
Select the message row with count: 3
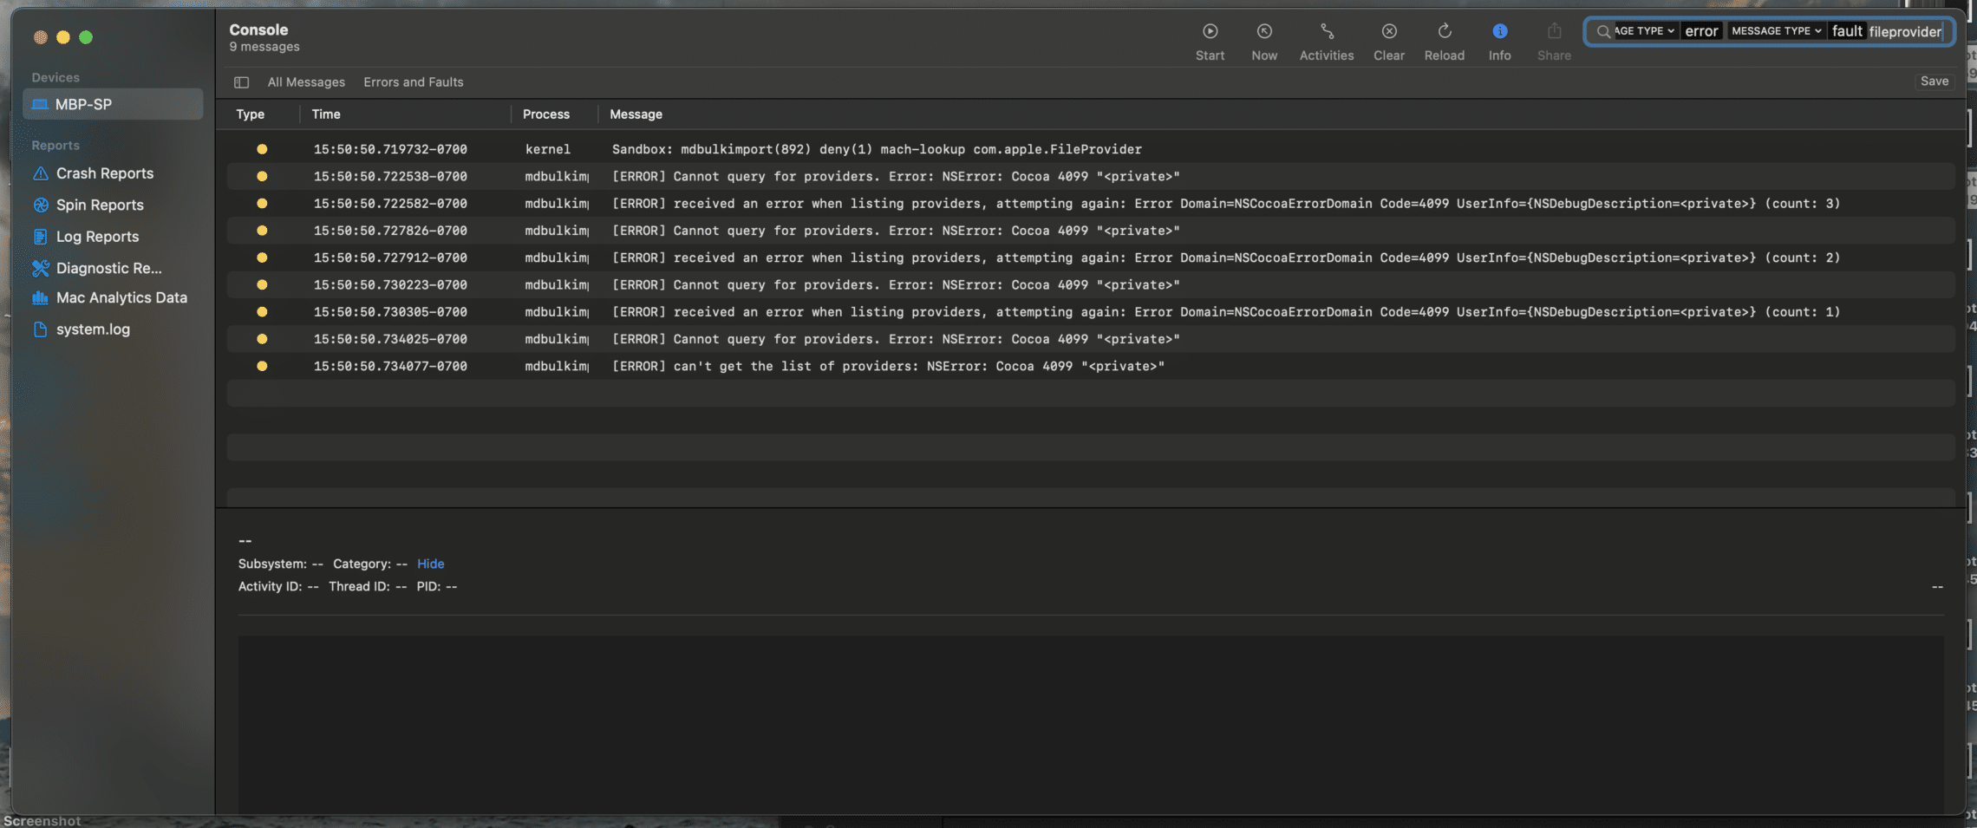[1091, 204]
